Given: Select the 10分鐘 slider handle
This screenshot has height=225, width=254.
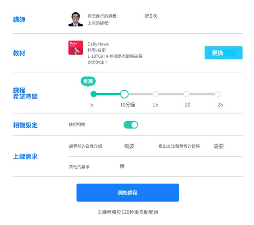Looking at the screenshot, I should coord(125,94).
